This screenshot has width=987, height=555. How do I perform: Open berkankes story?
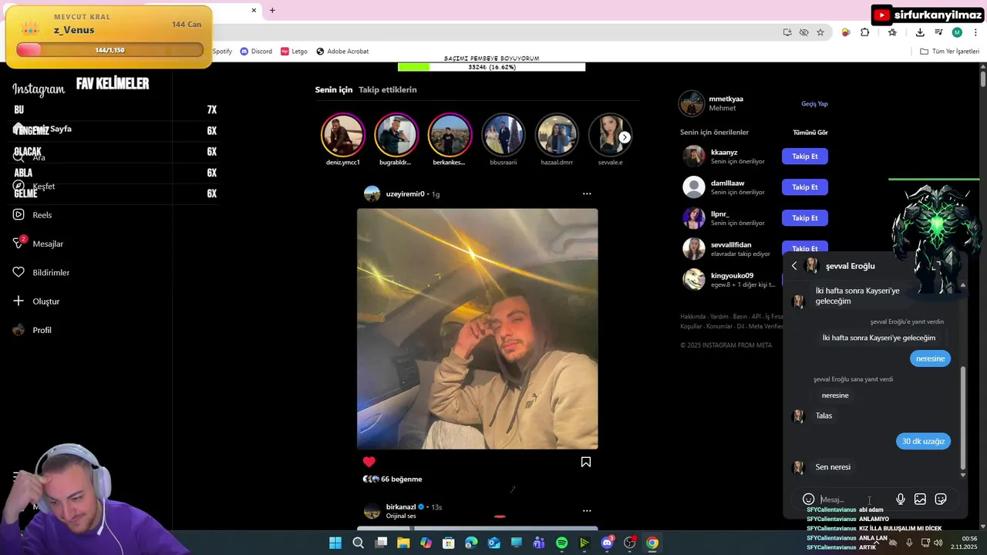click(449, 135)
